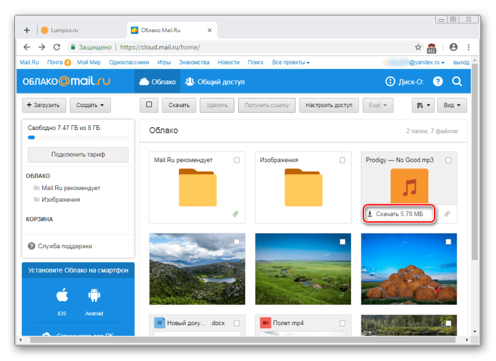Viewport: 496px width, 361px height.
Task: Select the green meadow photo checkbox
Action: point(343,241)
